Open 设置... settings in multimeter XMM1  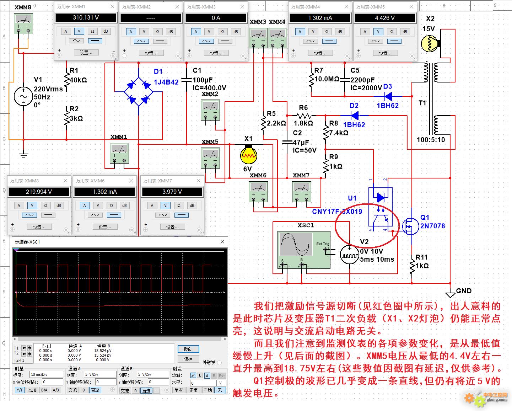point(86,53)
